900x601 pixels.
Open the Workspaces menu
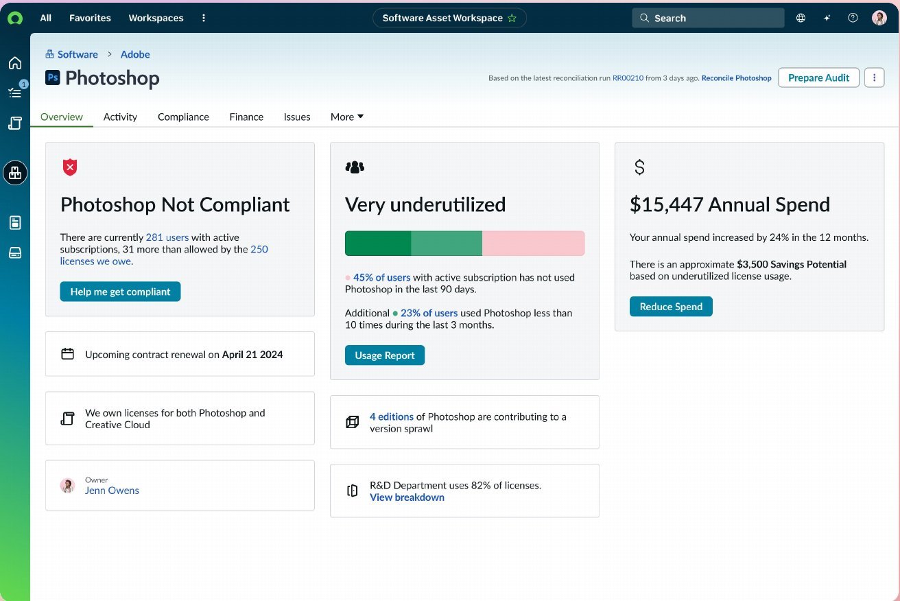(156, 19)
